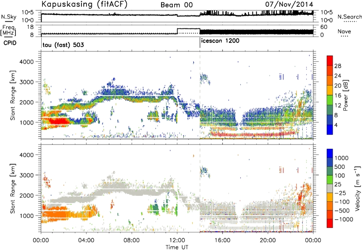Click the 'Time UT' axis title
The width and height of the screenshot is (362, 250).
(x=177, y=247)
